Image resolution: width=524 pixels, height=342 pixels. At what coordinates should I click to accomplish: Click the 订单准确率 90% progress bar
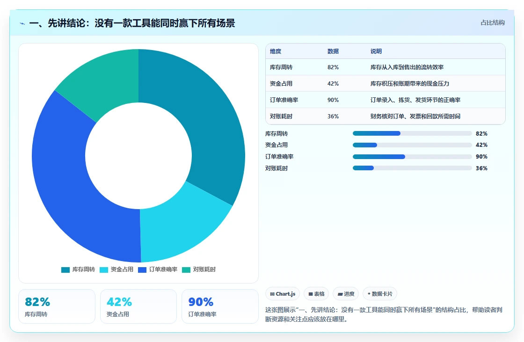(412, 157)
